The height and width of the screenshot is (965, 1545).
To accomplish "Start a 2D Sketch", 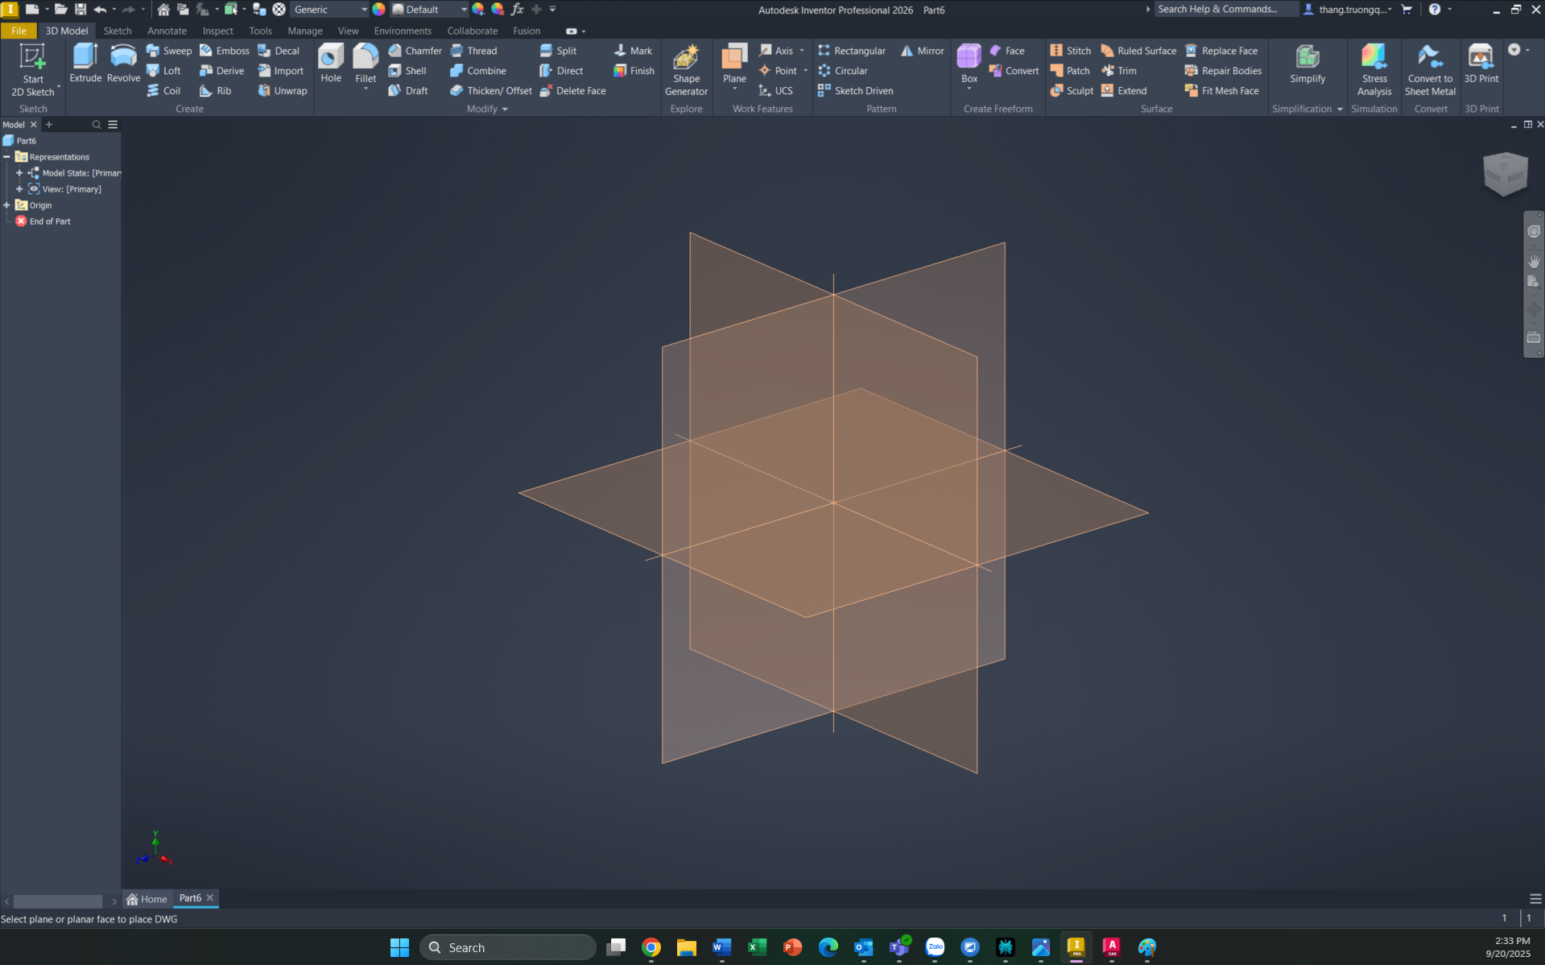I will [x=33, y=70].
